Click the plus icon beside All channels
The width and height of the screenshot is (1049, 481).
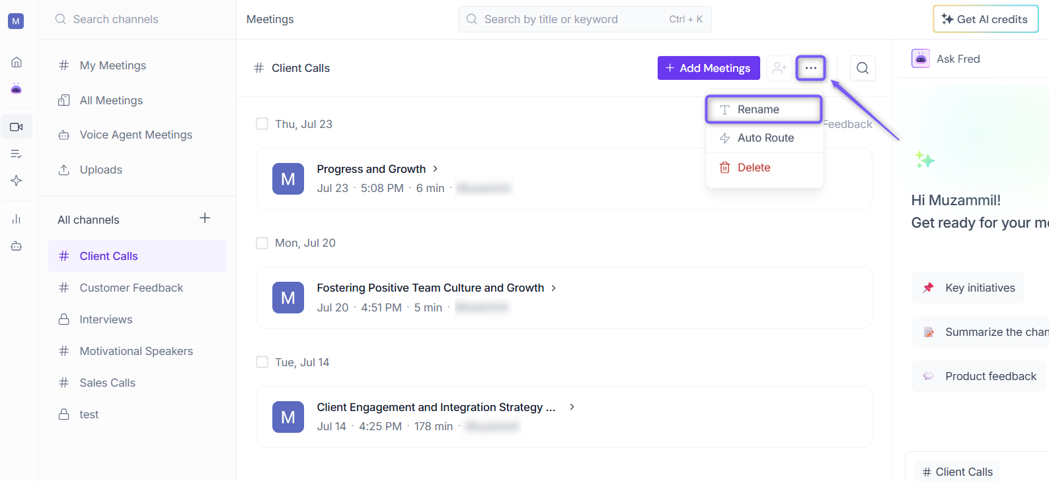tap(205, 218)
